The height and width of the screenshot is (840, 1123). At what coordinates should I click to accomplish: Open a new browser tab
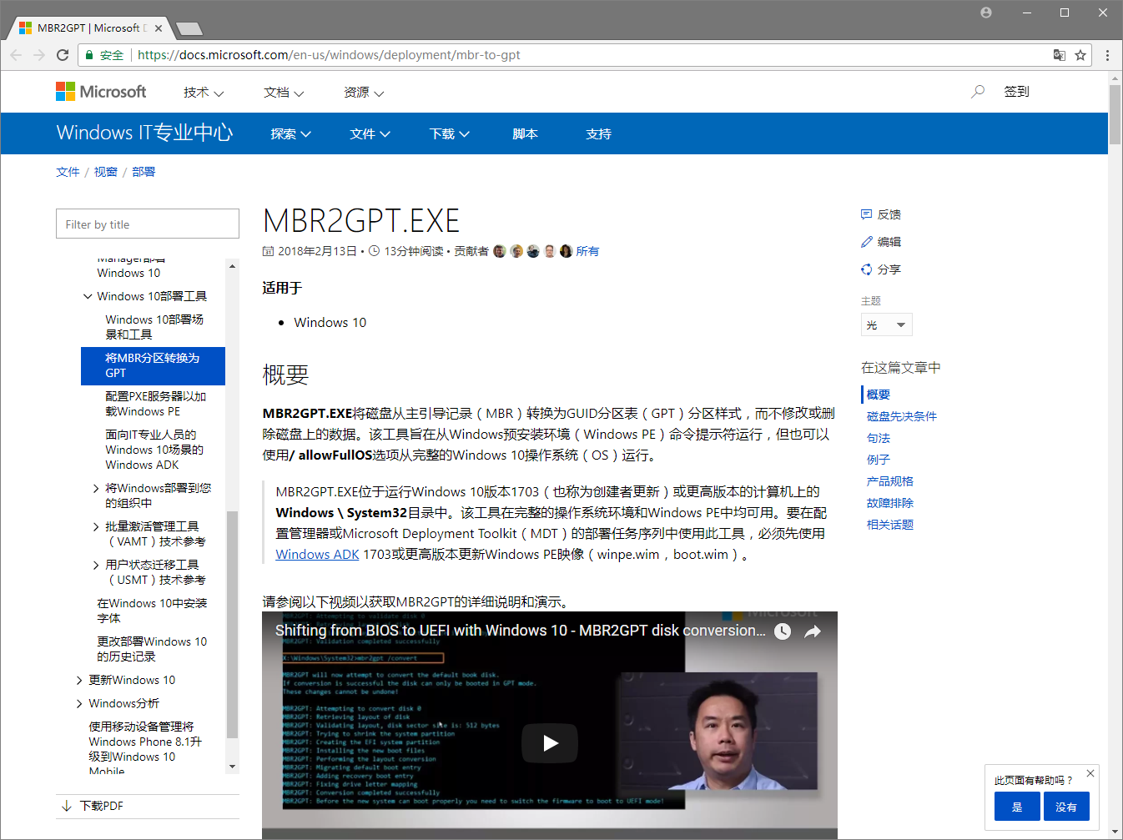click(189, 29)
